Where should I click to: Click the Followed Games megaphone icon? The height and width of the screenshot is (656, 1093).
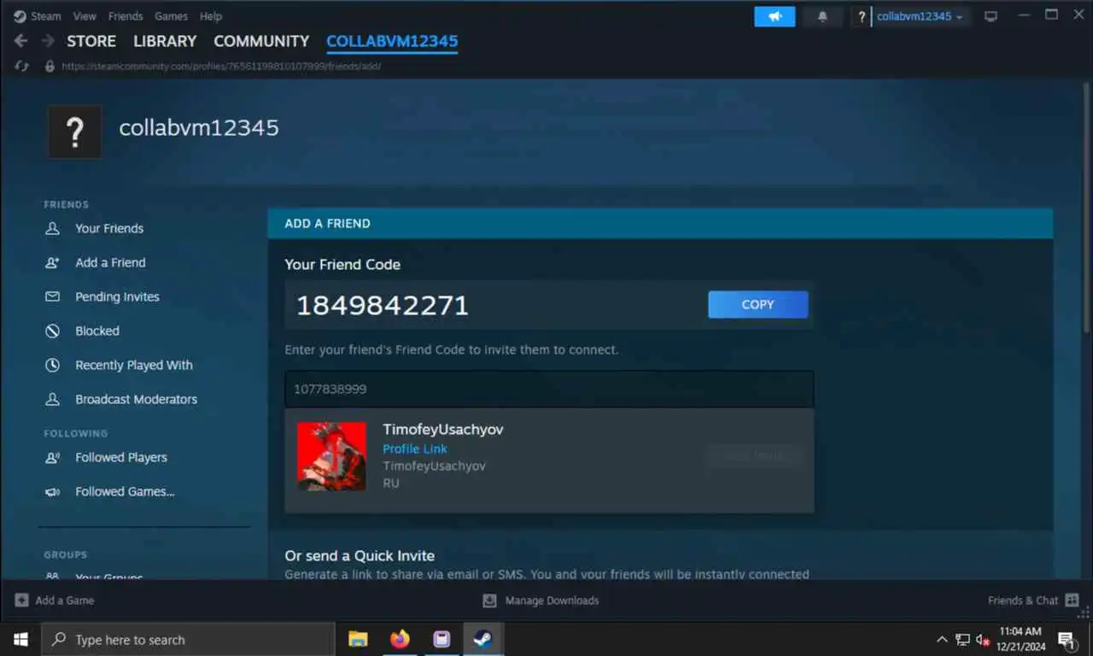coord(52,491)
